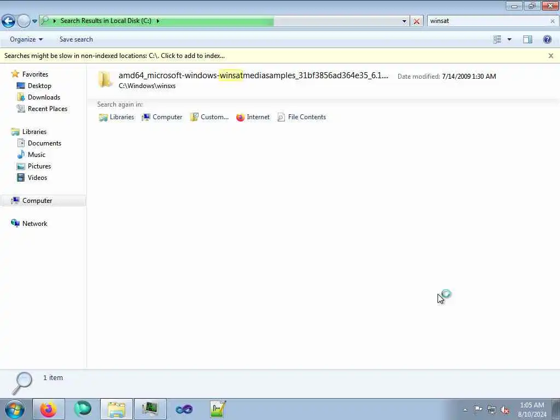560x420 pixels.
Task: Click the C:\Windows\winsxs path text
Action: pyautogui.click(x=147, y=86)
